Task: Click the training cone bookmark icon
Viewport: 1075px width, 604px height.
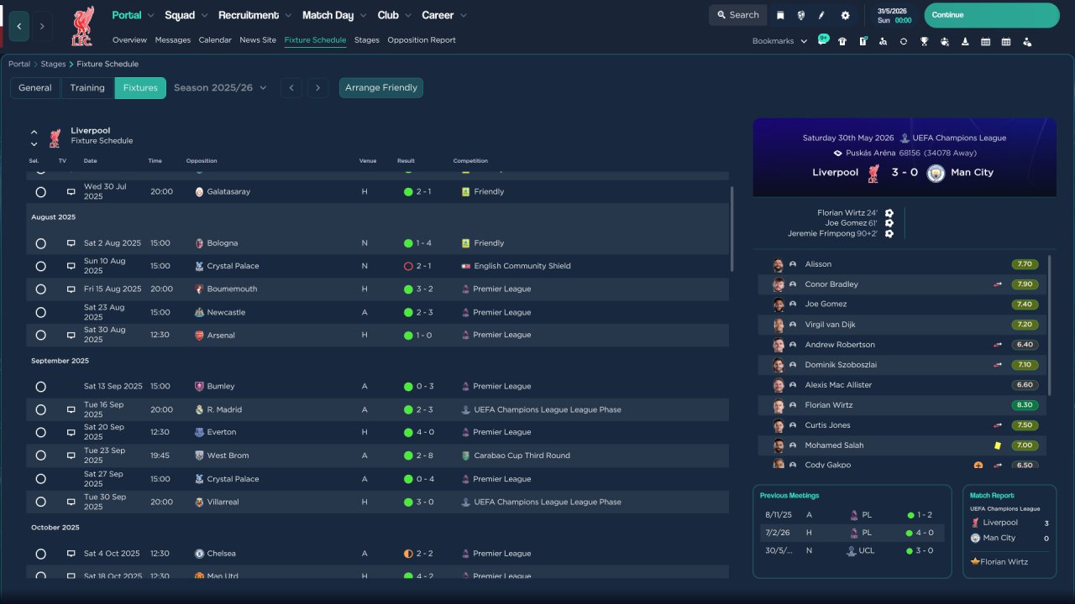Action: [x=965, y=41]
